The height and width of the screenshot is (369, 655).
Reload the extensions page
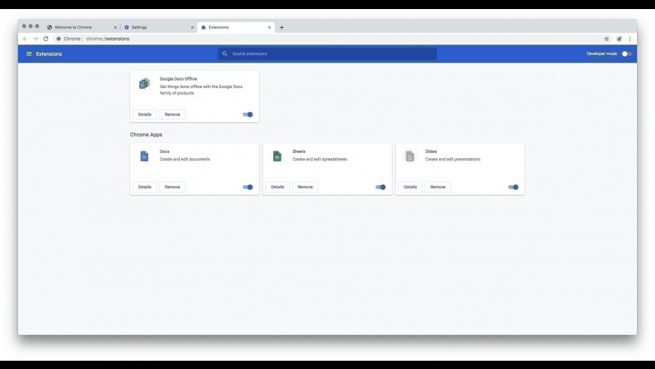pyautogui.click(x=46, y=39)
